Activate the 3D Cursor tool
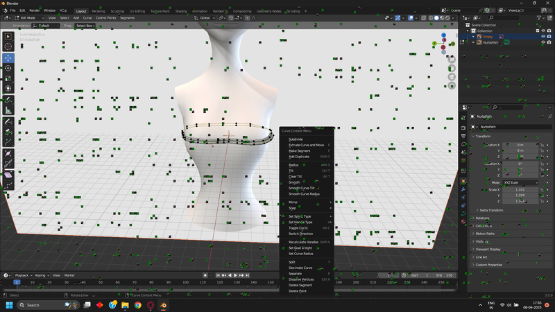 [x=8, y=46]
